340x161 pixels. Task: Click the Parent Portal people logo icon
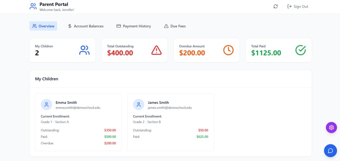(33, 6)
